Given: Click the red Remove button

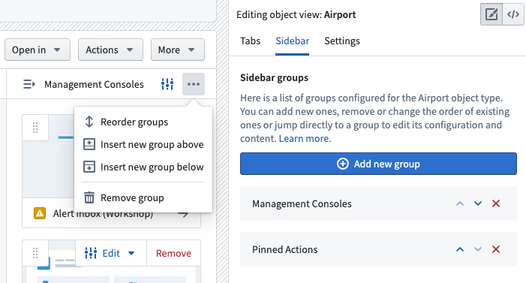Looking at the screenshot, I should pyautogui.click(x=173, y=253).
